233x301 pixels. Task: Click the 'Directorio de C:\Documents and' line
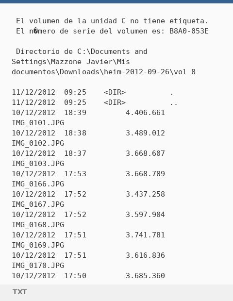pos(82,51)
